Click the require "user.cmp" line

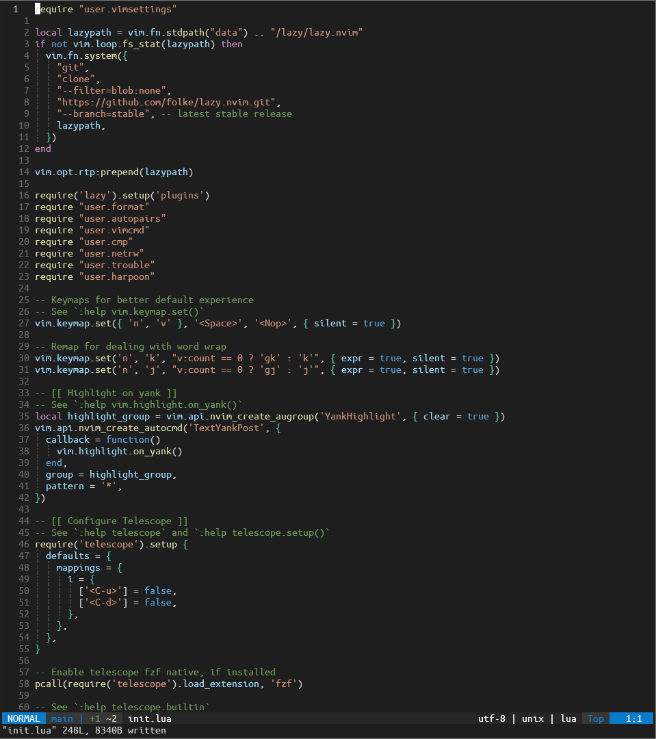point(84,242)
